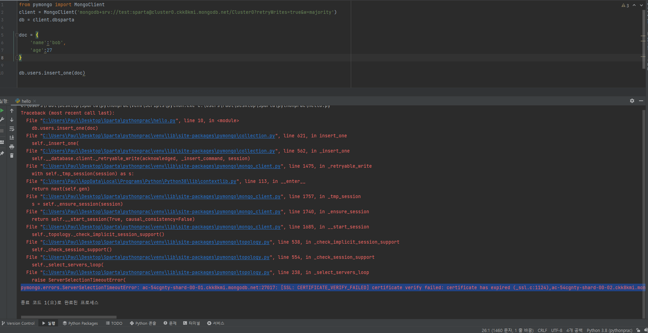
Task: Click line number 8 in the gutter
Action: 2,58
